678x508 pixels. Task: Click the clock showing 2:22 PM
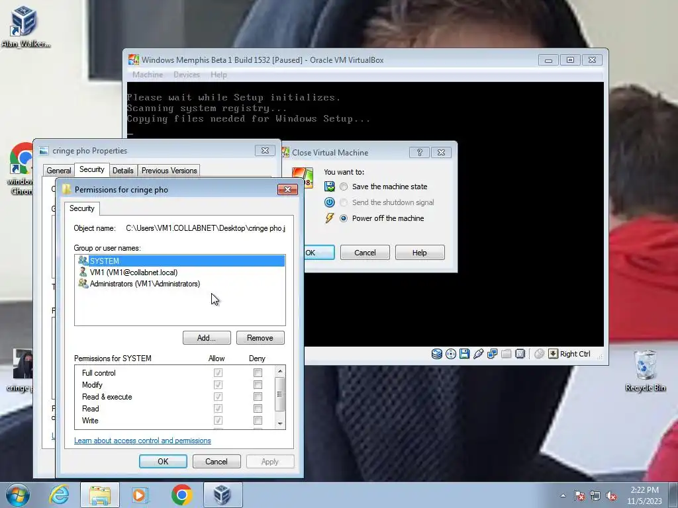coord(645,490)
